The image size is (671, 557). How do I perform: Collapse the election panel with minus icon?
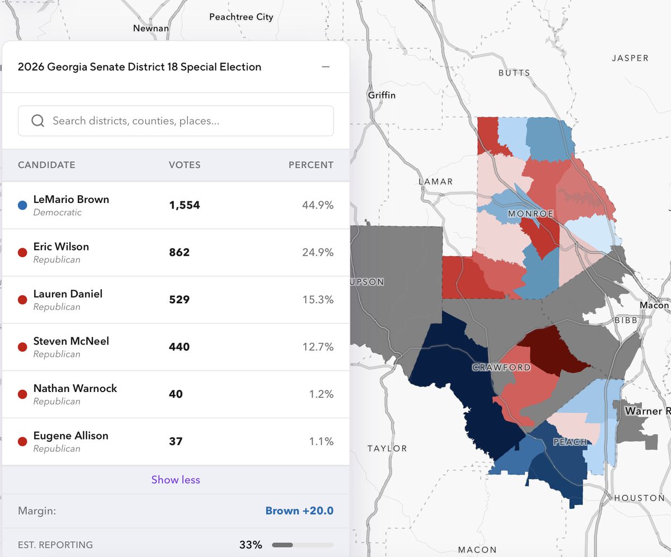coord(325,67)
